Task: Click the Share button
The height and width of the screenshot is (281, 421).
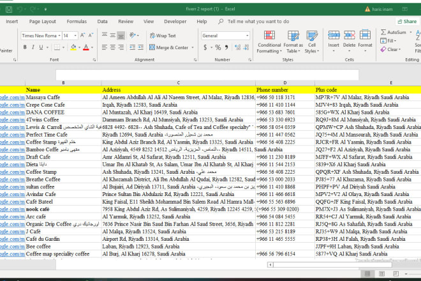Action: (407, 22)
